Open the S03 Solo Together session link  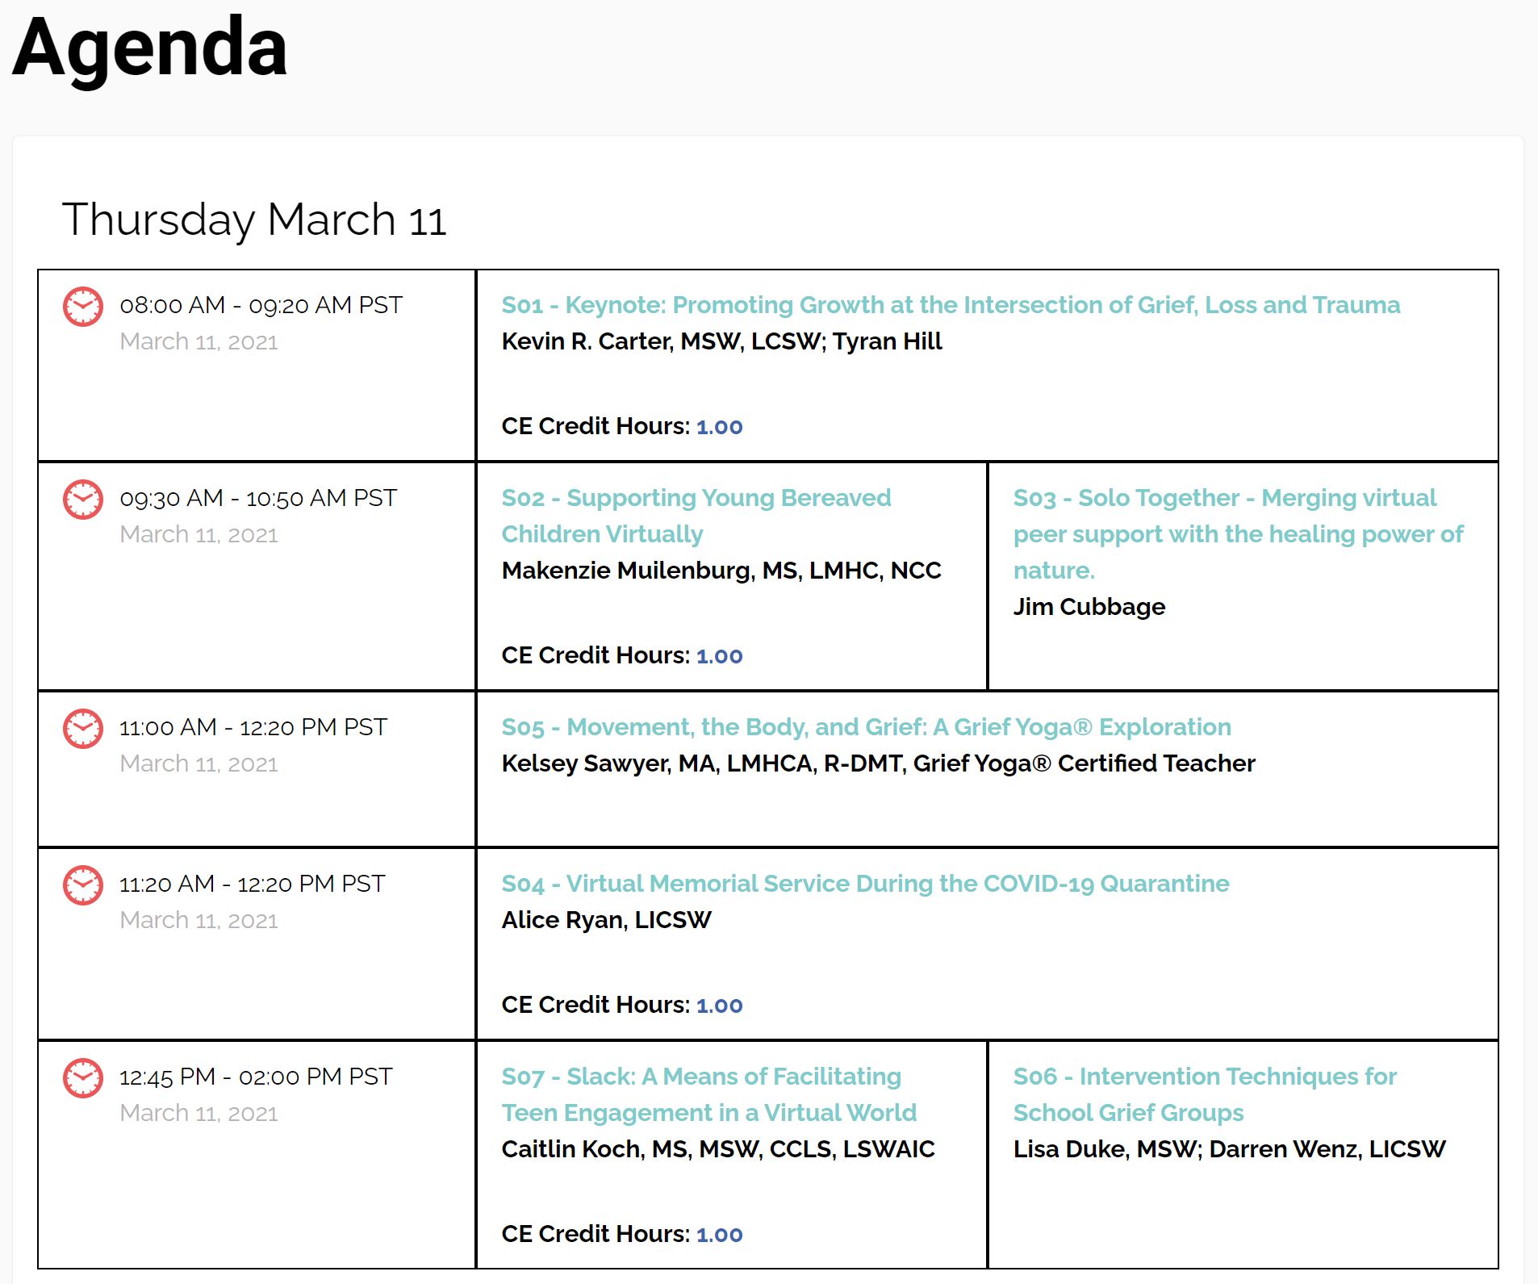pyautogui.click(x=1237, y=533)
